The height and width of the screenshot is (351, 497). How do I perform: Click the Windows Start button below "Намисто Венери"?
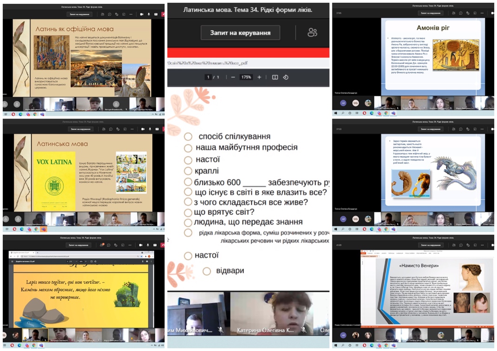point(336,345)
